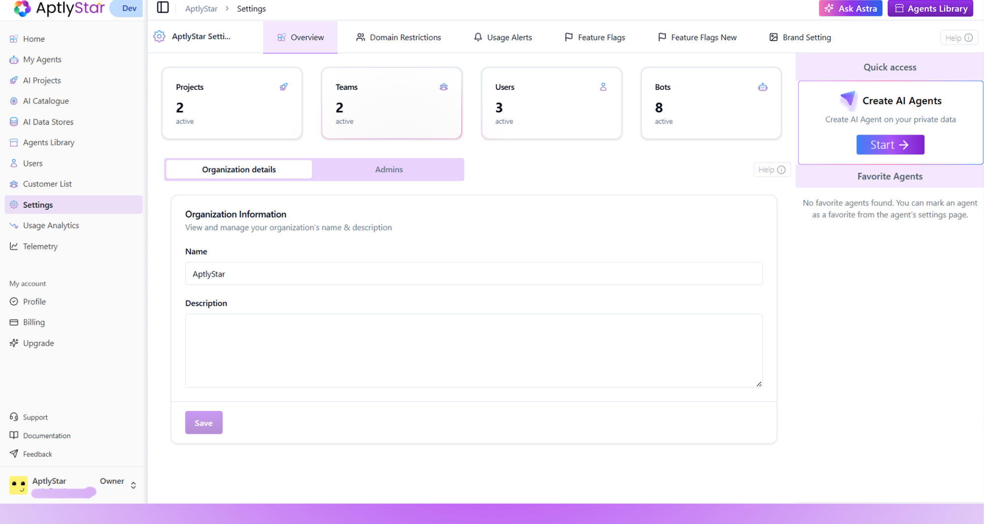
Task: View Usage Analytics
Action: (x=51, y=225)
